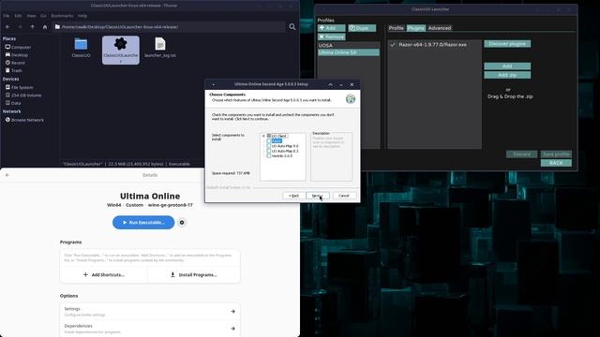Click Next in setup wizard
The height and width of the screenshot is (337, 600).
(x=318, y=196)
